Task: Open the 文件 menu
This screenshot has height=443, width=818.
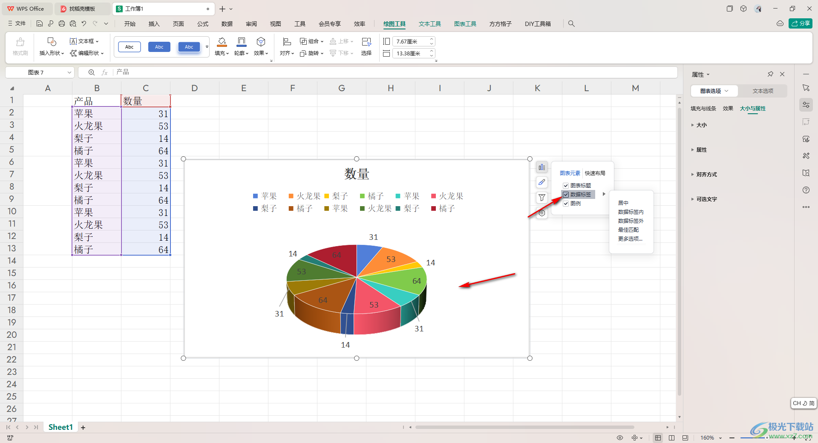Action: (17, 24)
